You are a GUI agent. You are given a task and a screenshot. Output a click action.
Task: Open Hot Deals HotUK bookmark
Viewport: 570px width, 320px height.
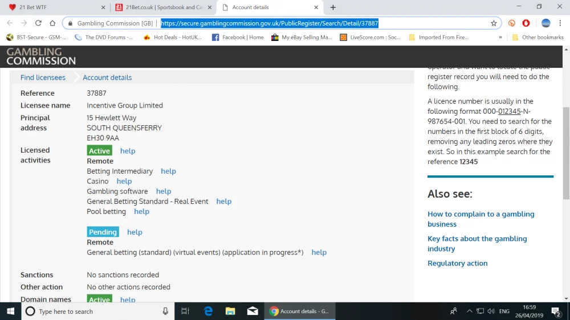point(173,37)
